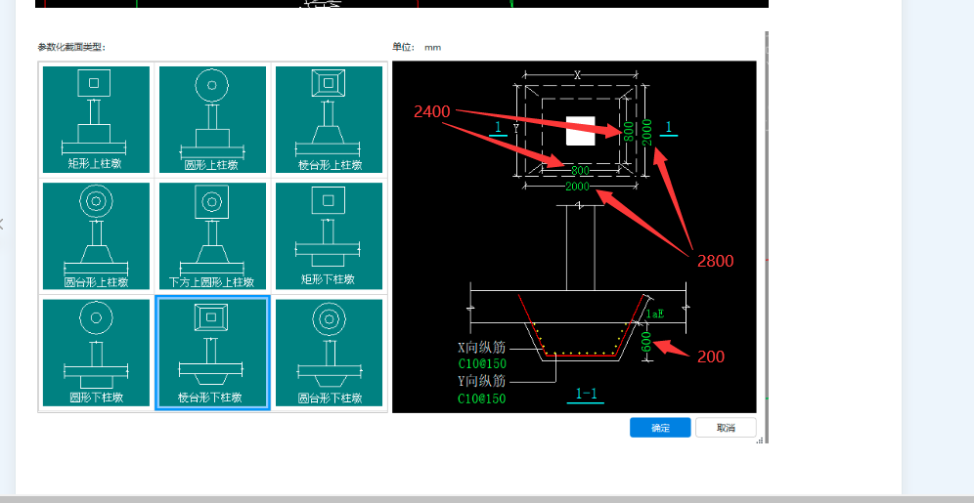Click the 参数化截面类型 label
Viewport: 974px width, 503px height.
coord(71,47)
